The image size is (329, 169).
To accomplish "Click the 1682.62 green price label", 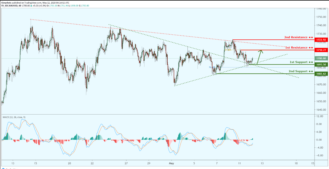I will click(321, 74).
